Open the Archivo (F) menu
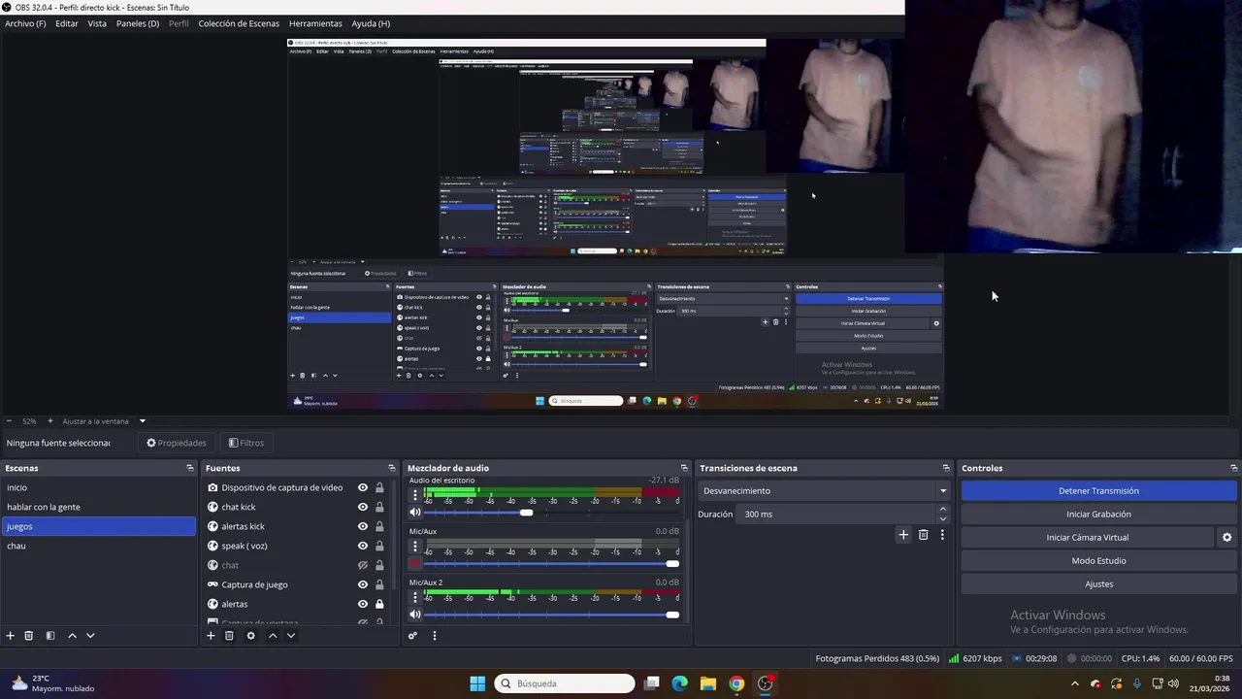 click(25, 23)
